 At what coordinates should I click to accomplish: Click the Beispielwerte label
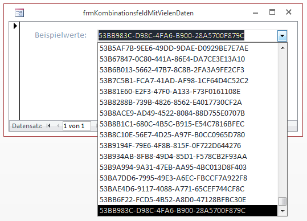61,35
